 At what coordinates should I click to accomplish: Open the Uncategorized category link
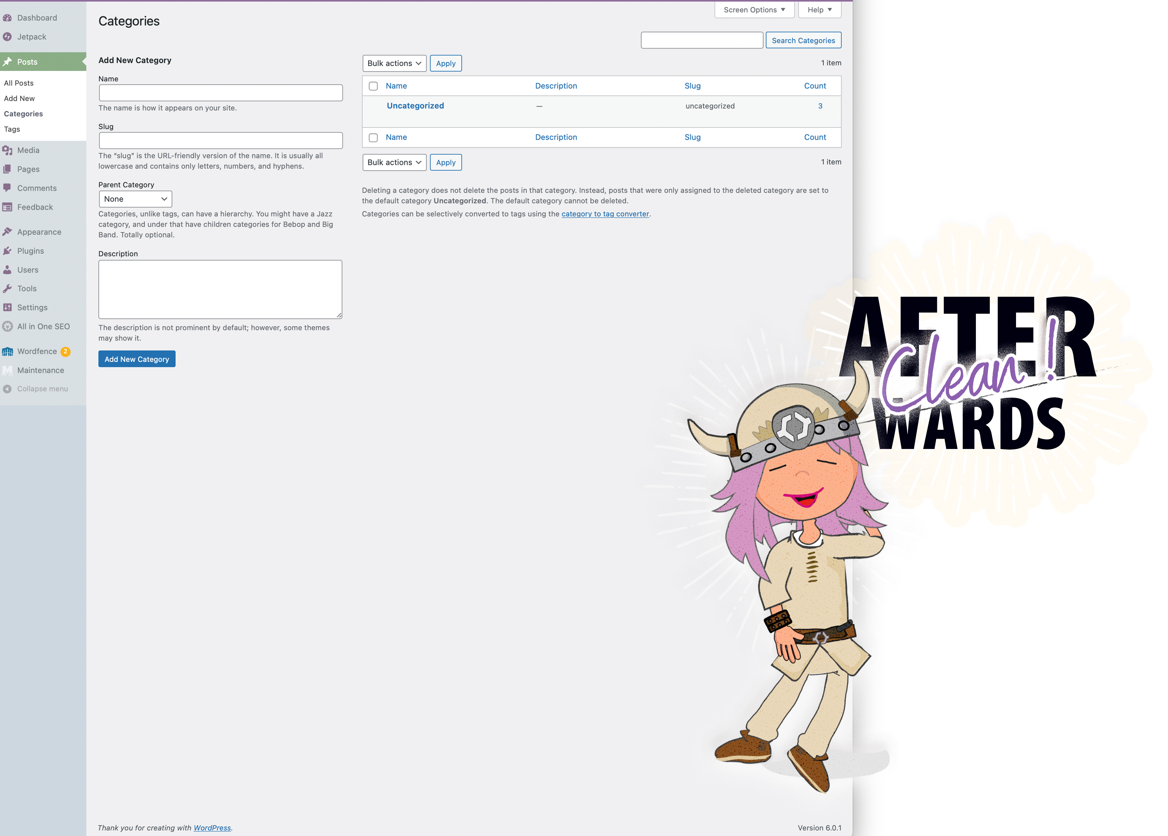[x=415, y=106]
